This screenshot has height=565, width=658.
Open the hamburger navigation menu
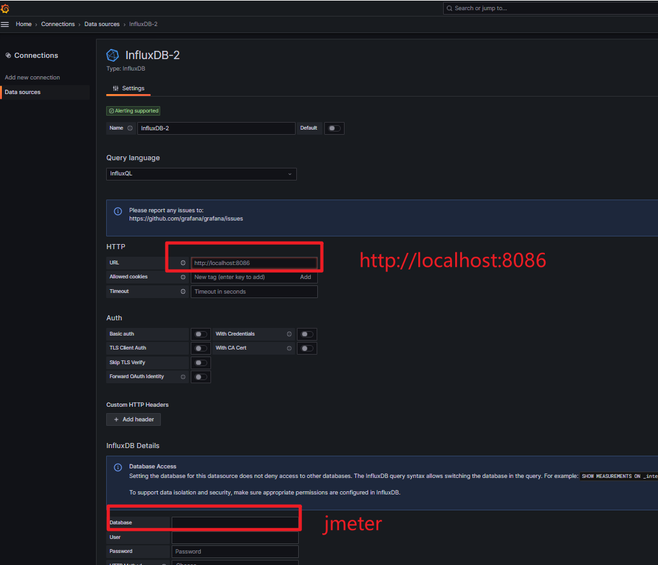(x=5, y=24)
